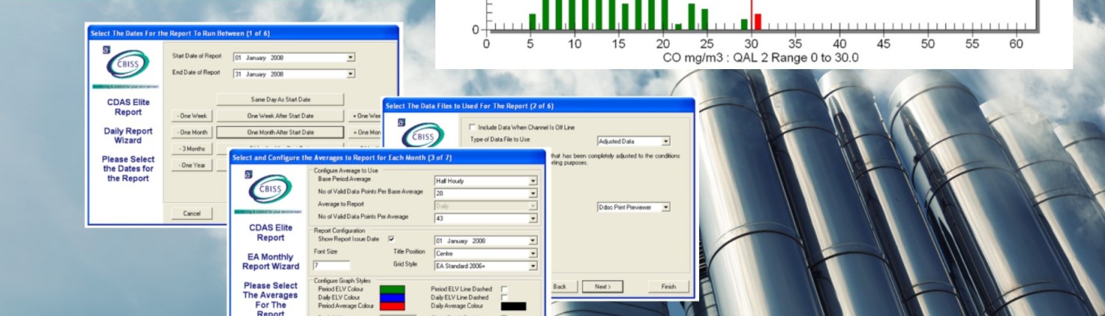Click Finish in the data files dialog
The height and width of the screenshot is (316, 1105).
coord(668,286)
